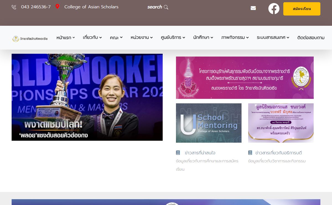Screen dimensions: 332x205
Task: Click book icon beside ข่าวสารที่น่าสนใจ
Action: 178,153
